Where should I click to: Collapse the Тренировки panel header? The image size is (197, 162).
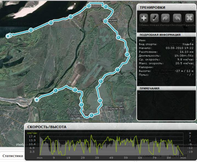click(x=167, y=8)
